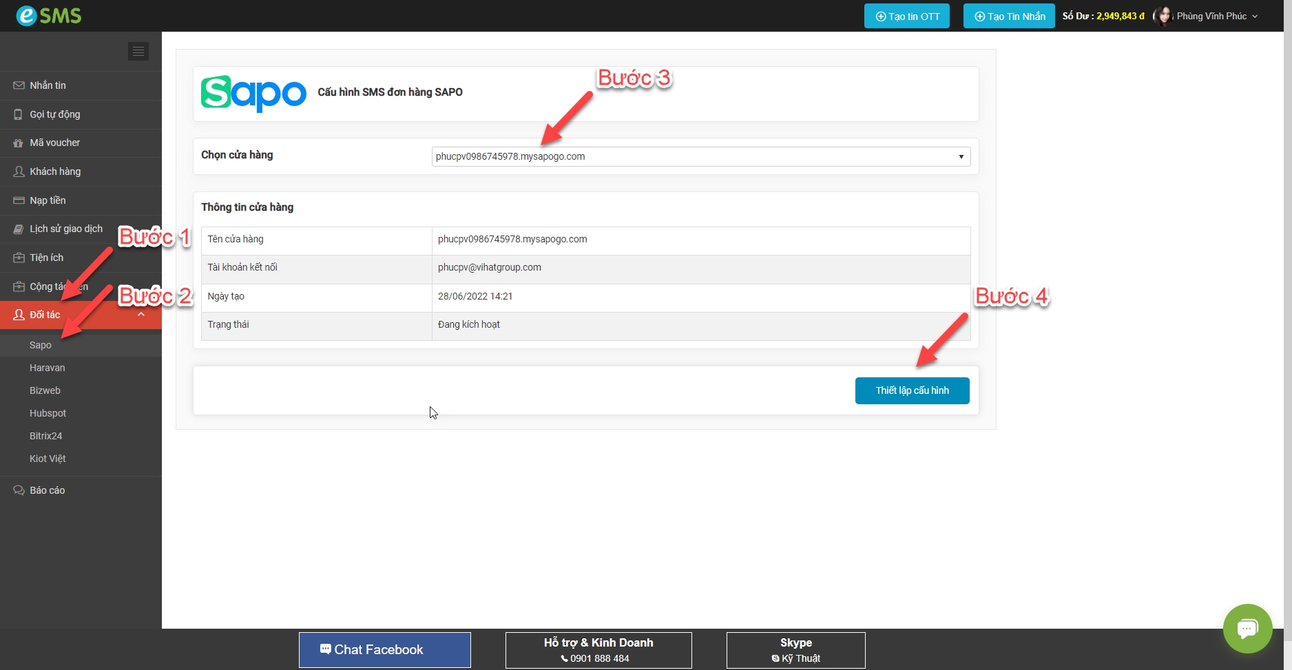Click the card icon beside Nạp tiền

[19, 200]
